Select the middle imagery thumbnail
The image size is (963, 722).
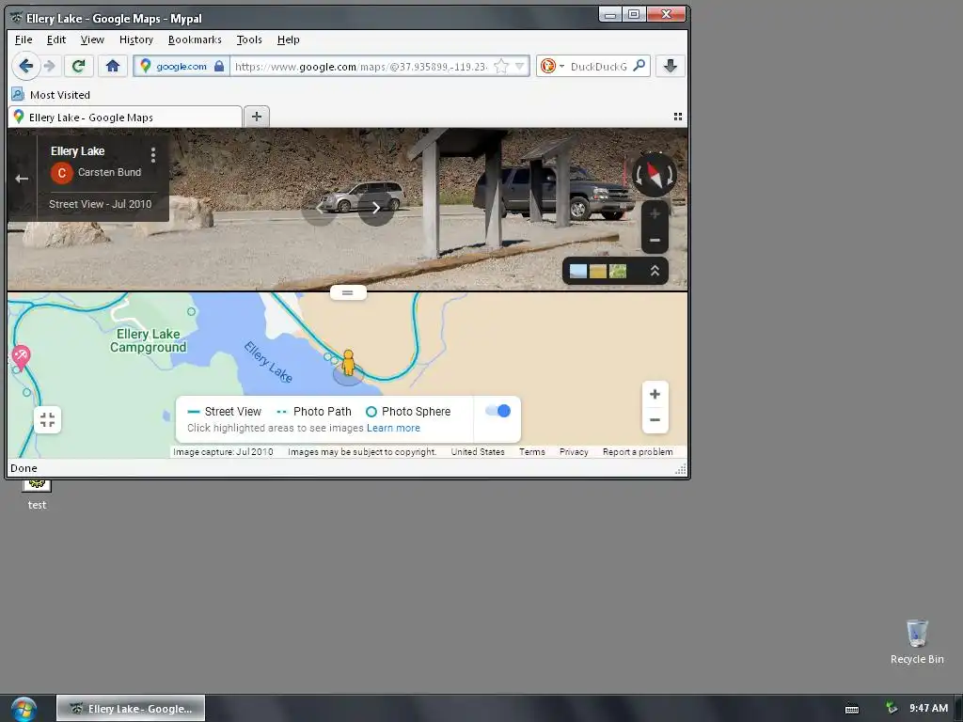(x=597, y=271)
